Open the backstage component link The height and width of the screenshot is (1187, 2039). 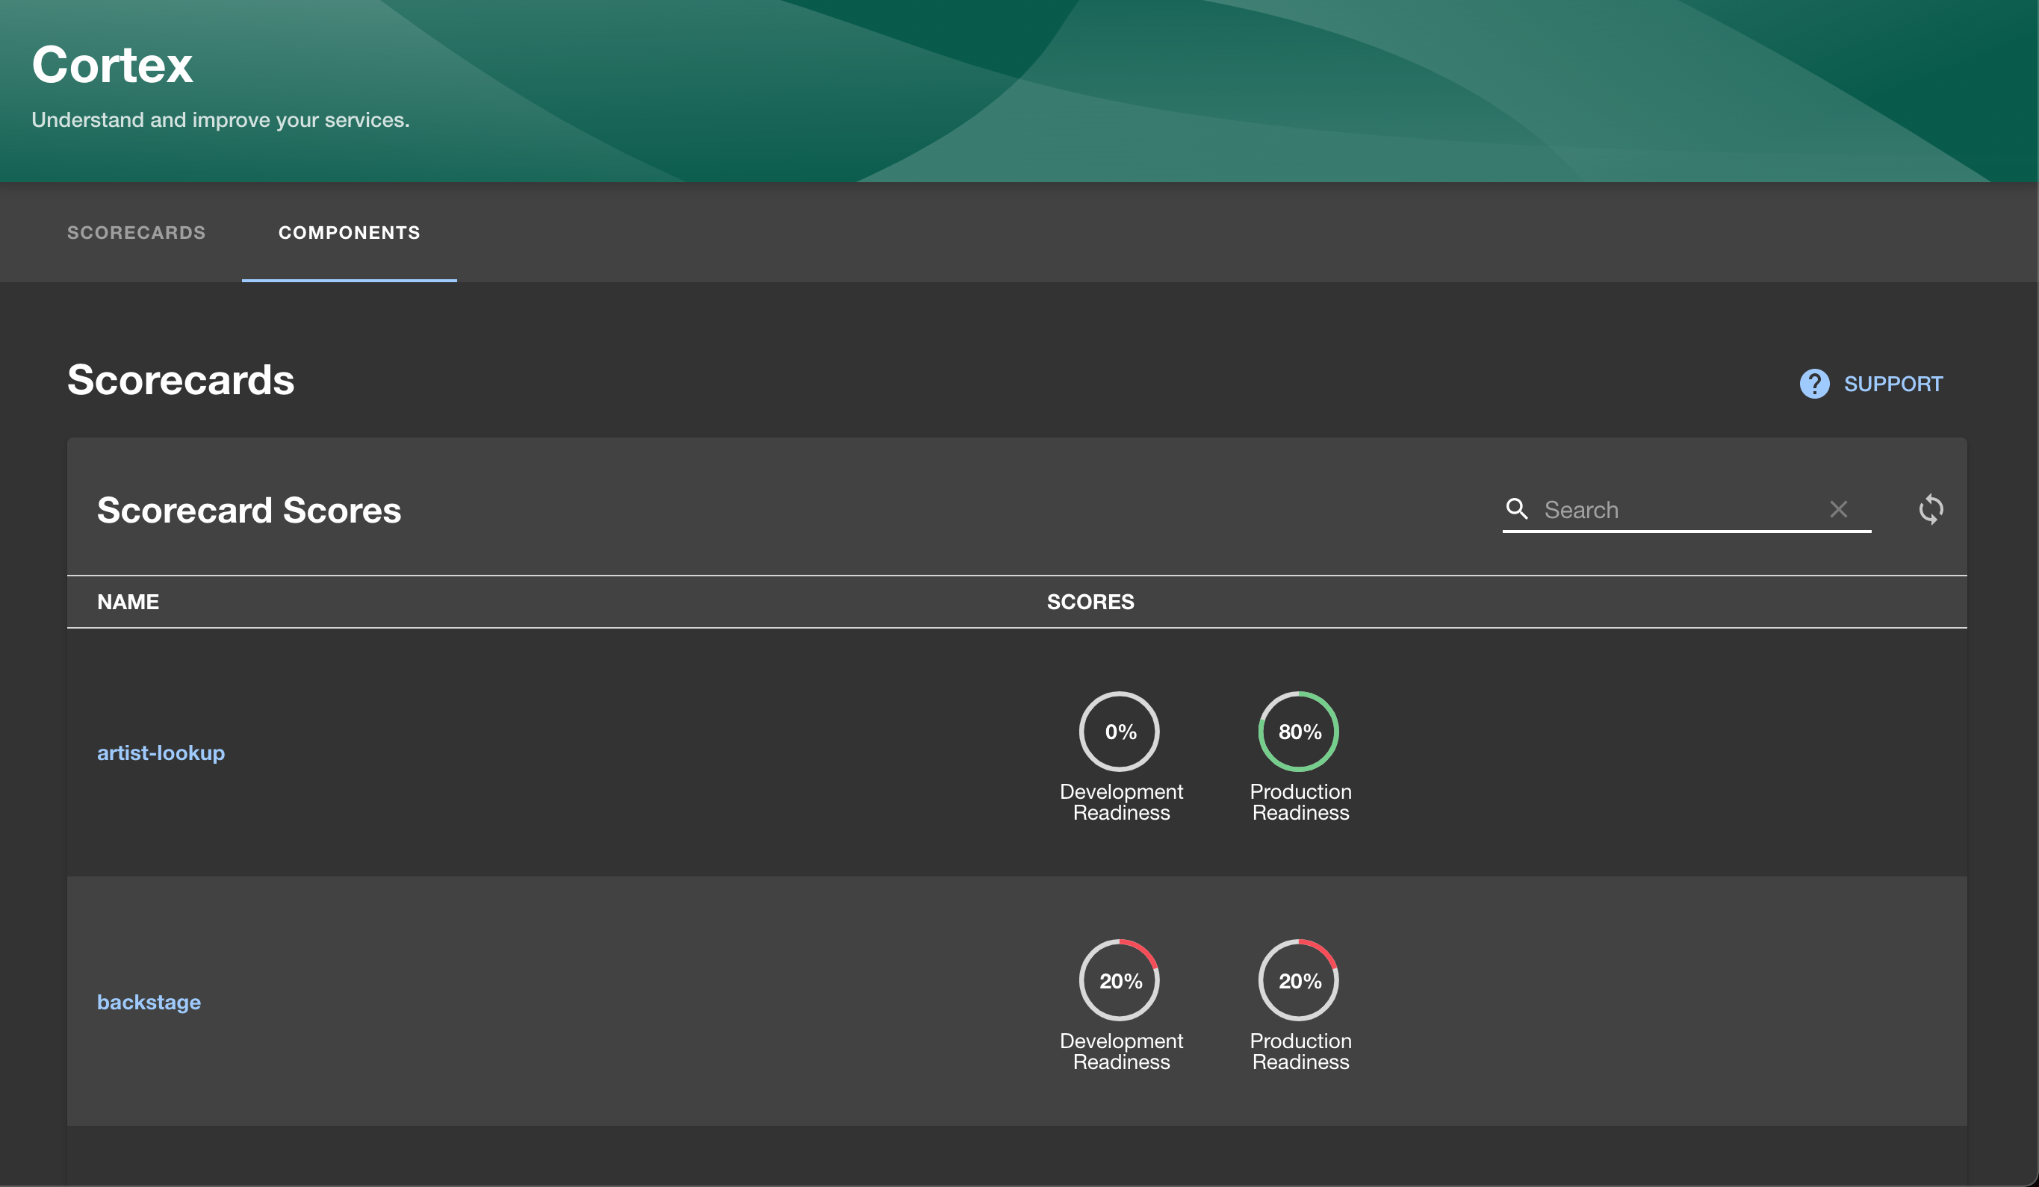[x=149, y=1002]
